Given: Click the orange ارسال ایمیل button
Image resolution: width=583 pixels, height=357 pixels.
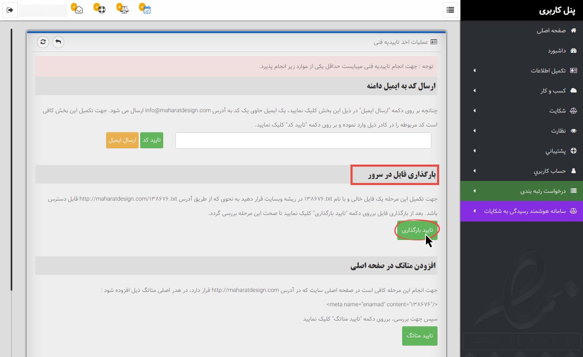Looking at the screenshot, I should (x=122, y=140).
